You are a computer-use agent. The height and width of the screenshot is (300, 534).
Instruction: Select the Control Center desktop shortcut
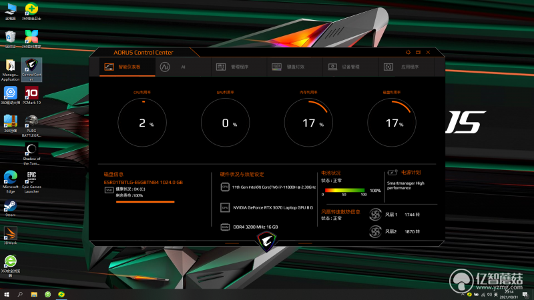pyautogui.click(x=31, y=70)
